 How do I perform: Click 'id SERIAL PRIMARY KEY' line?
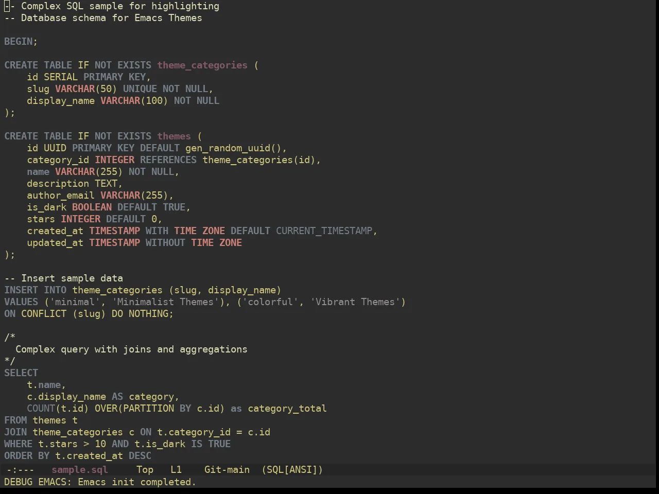click(x=89, y=77)
